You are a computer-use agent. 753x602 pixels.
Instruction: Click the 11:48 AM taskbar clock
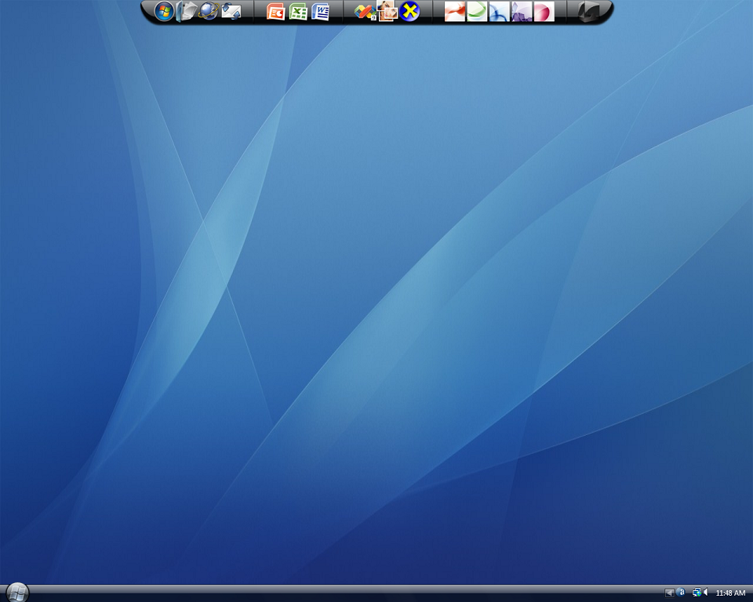click(x=730, y=593)
